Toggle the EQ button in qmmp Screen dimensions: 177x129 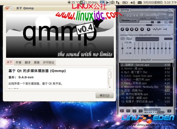166,22
